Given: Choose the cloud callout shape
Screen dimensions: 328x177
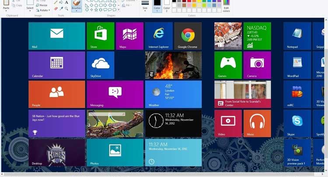Looking at the screenshot, I should click(115, 10).
